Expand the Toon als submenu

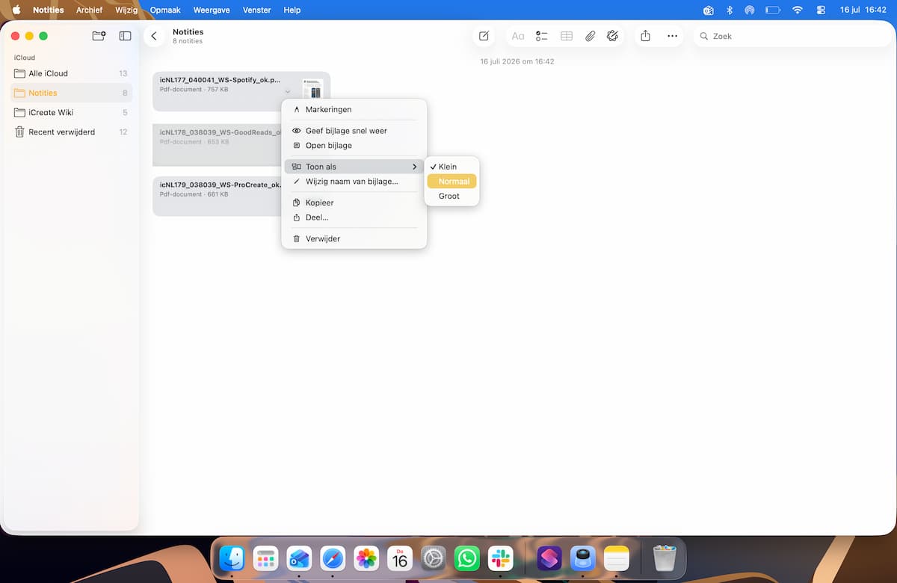tap(354, 167)
